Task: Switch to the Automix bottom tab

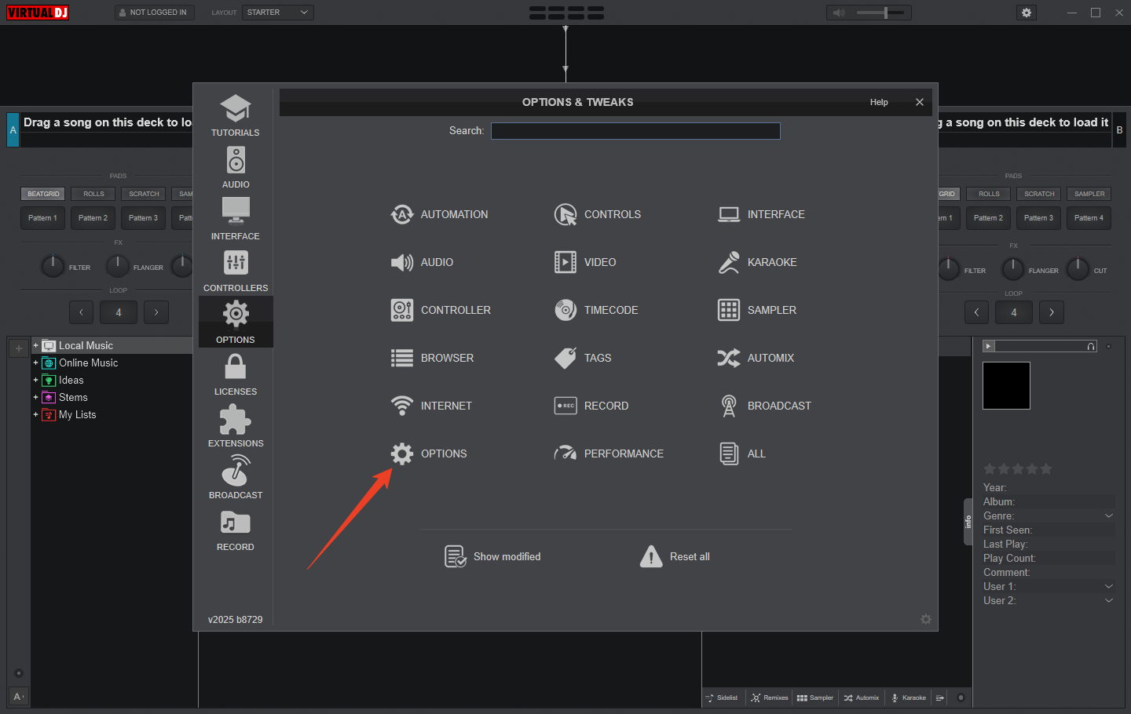Action: point(862,698)
